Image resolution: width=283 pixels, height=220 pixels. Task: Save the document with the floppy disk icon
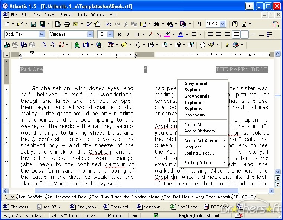33,24
